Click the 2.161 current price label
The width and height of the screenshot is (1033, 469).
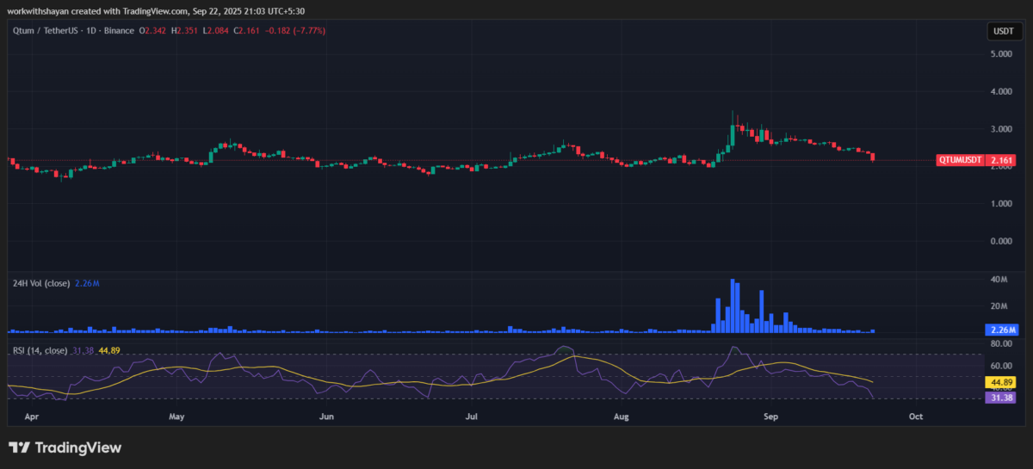[1002, 160]
